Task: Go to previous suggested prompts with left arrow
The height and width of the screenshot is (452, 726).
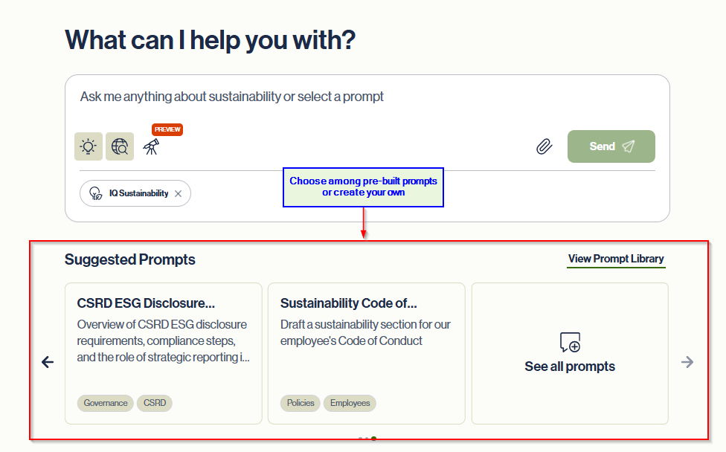Action: point(48,362)
